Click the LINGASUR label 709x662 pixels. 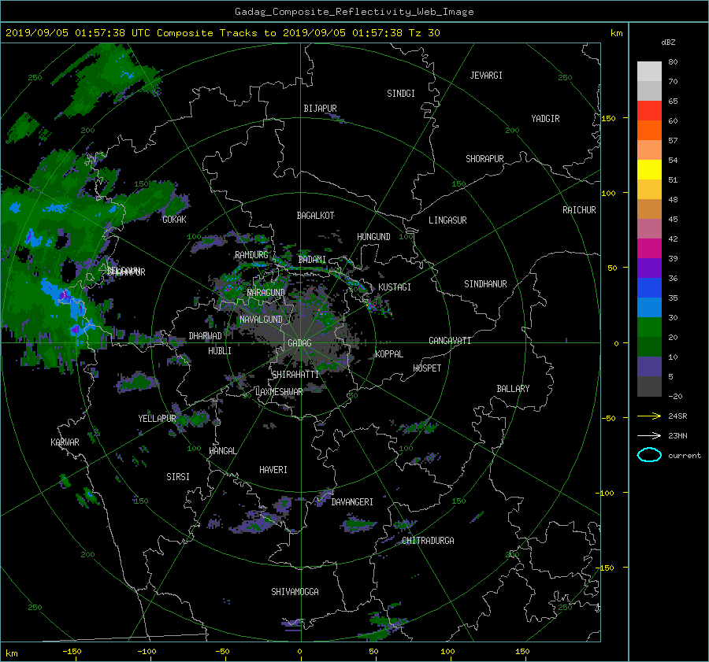pyautogui.click(x=447, y=220)
